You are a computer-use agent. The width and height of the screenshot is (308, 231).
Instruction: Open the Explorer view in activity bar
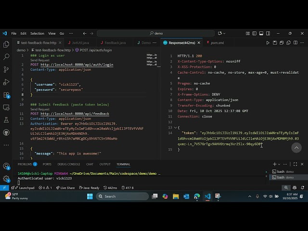coord(6,44)
